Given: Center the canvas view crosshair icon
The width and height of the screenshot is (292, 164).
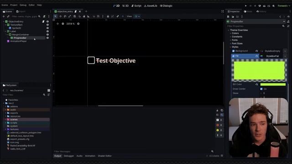Looking at the screenshot, I should click(57, 24).
